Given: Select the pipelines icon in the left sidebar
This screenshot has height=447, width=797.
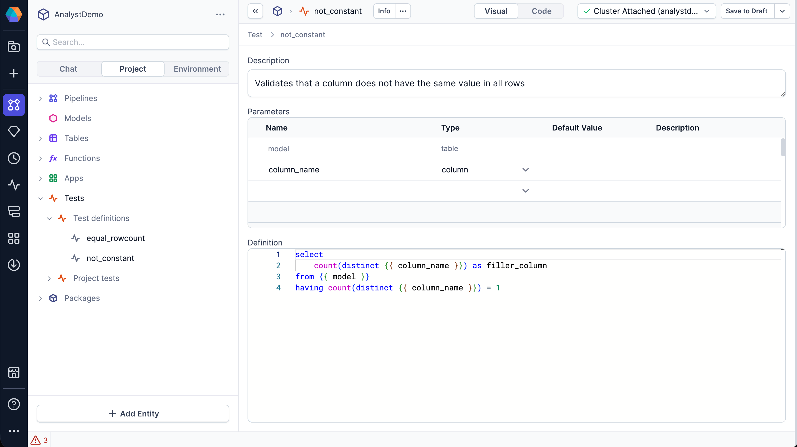Looking at the screenshot, I should tap(14, 105).
